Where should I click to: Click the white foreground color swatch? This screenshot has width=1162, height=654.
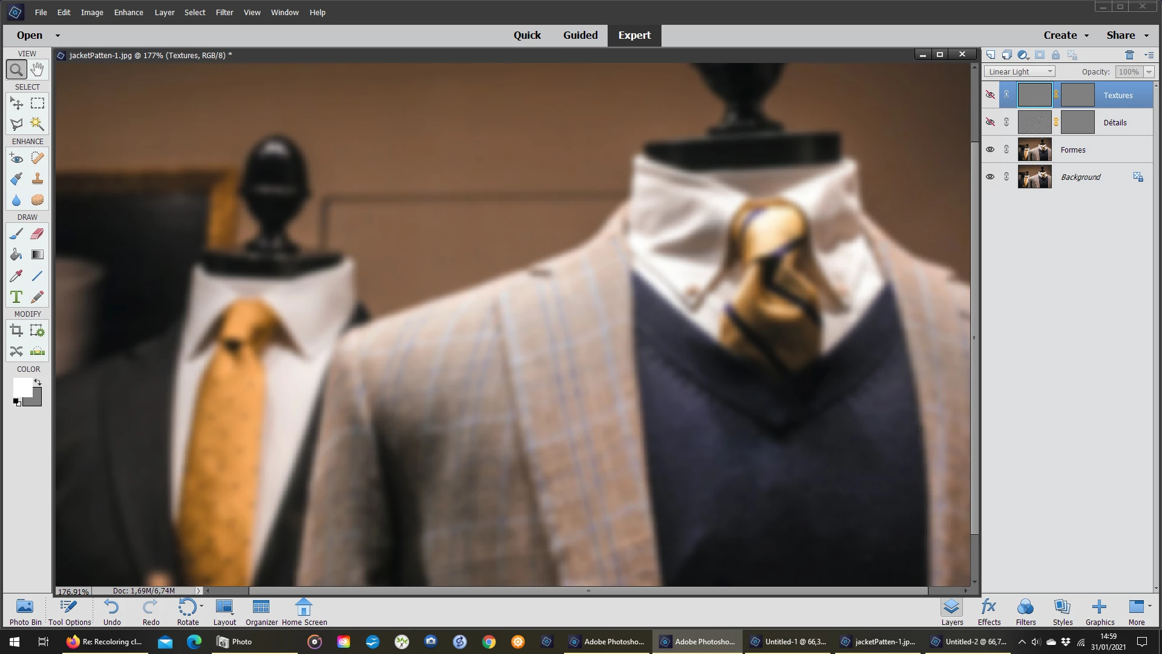coord(22,388)
